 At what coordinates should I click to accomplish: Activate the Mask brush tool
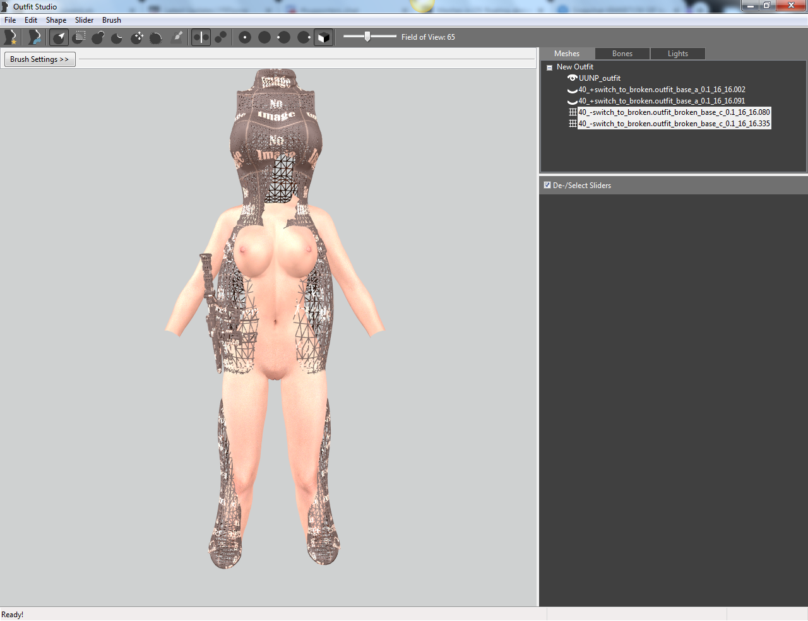point(79,37)
